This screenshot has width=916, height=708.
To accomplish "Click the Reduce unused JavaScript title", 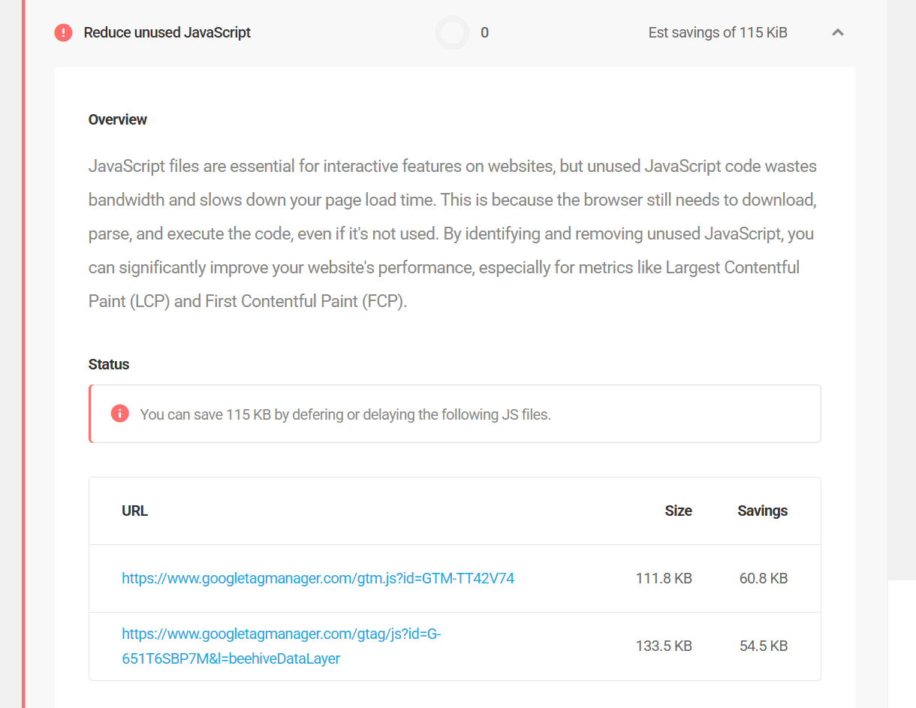I will [168, 32].
